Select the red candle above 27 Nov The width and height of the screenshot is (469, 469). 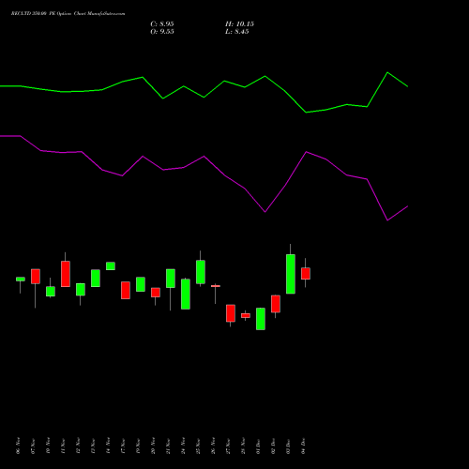231,313
